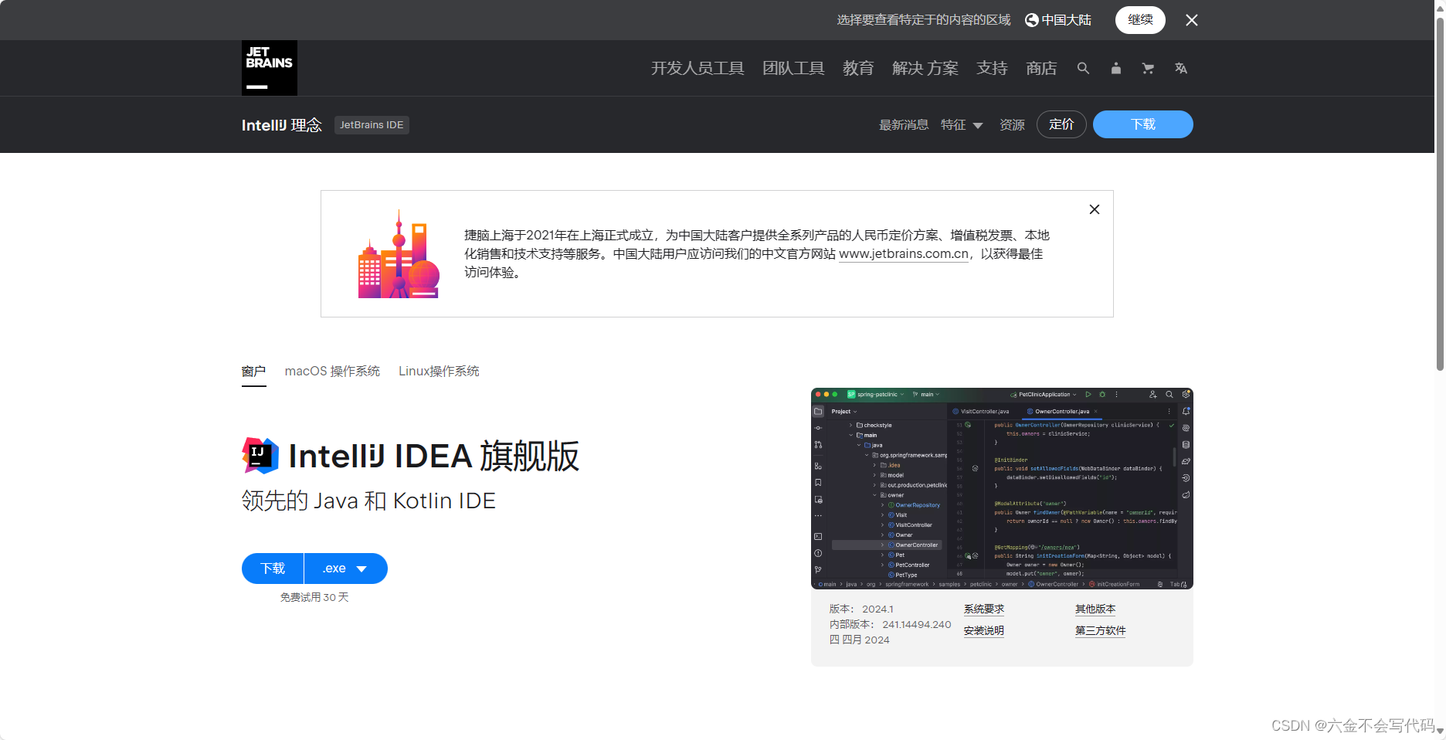Open the 教育 menu
Viewport: 1446px width, 740px height.
[858, 68]
